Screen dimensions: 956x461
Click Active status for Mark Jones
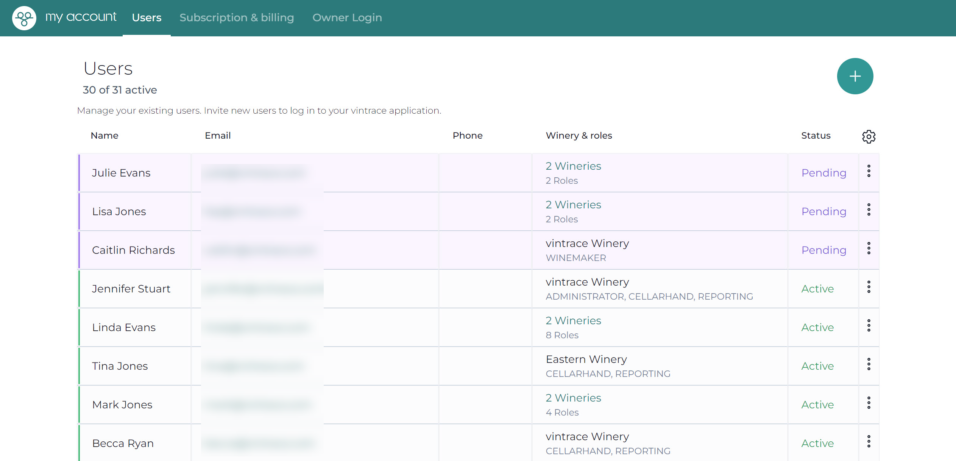click(817, 405)
